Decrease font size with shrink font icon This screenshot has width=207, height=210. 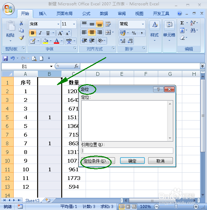click(x=68, y=33)
